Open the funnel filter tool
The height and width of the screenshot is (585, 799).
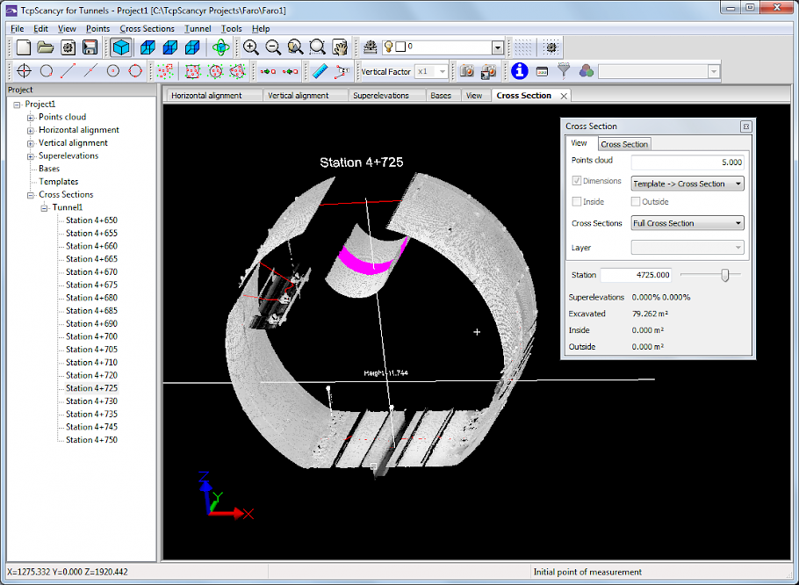tap(565, 71)
